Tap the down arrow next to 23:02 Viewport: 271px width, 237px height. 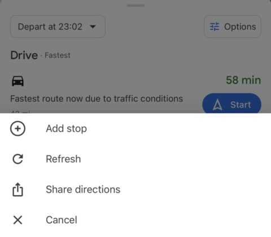click(x=93, y=27)
